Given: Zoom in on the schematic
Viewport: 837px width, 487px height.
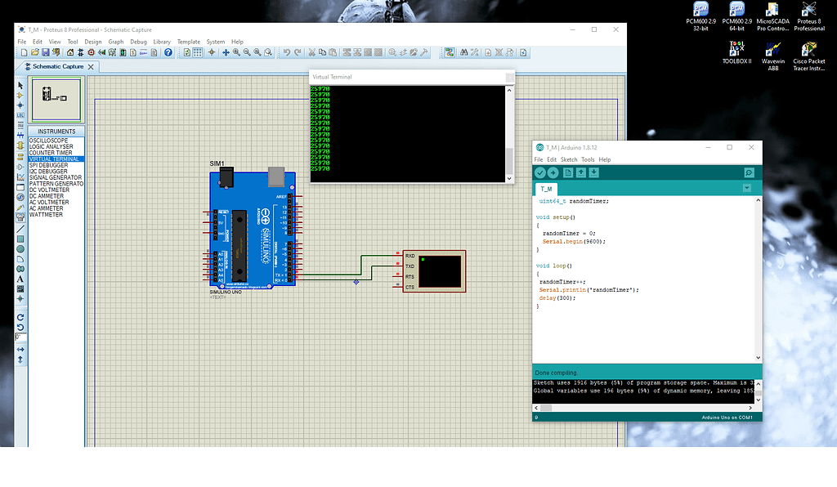Looking at the screenshot, I should click(237, 51).
